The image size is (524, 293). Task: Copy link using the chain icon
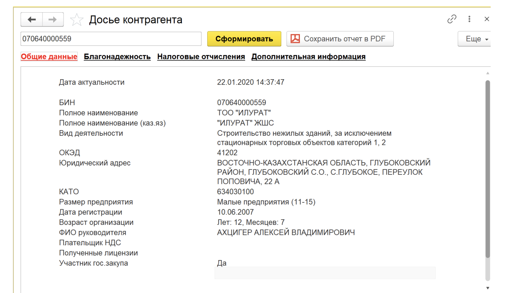(452, 19)
